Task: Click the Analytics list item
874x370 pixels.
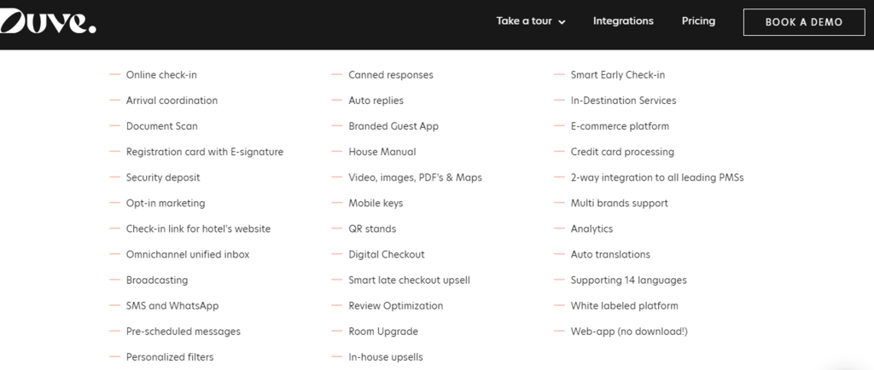Action: 591,228
